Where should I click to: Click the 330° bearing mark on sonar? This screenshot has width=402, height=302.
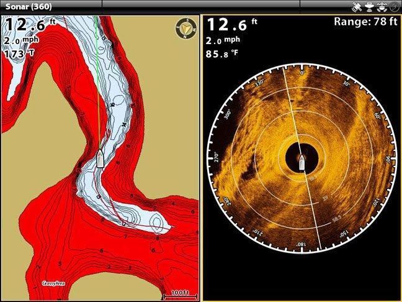(260, 83)
